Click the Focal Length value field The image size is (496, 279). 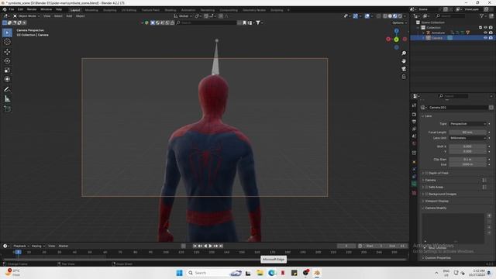pyautogui.click(x=467, y=133)
